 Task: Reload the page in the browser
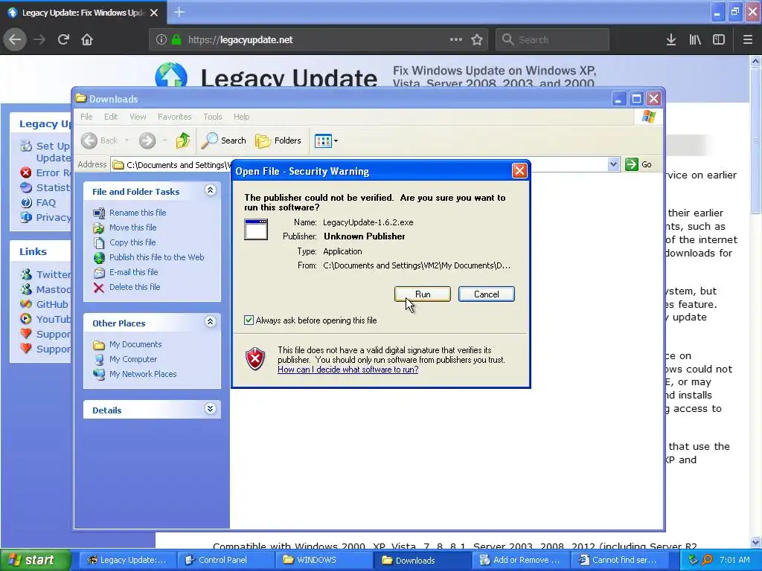[x=63, y=39]
